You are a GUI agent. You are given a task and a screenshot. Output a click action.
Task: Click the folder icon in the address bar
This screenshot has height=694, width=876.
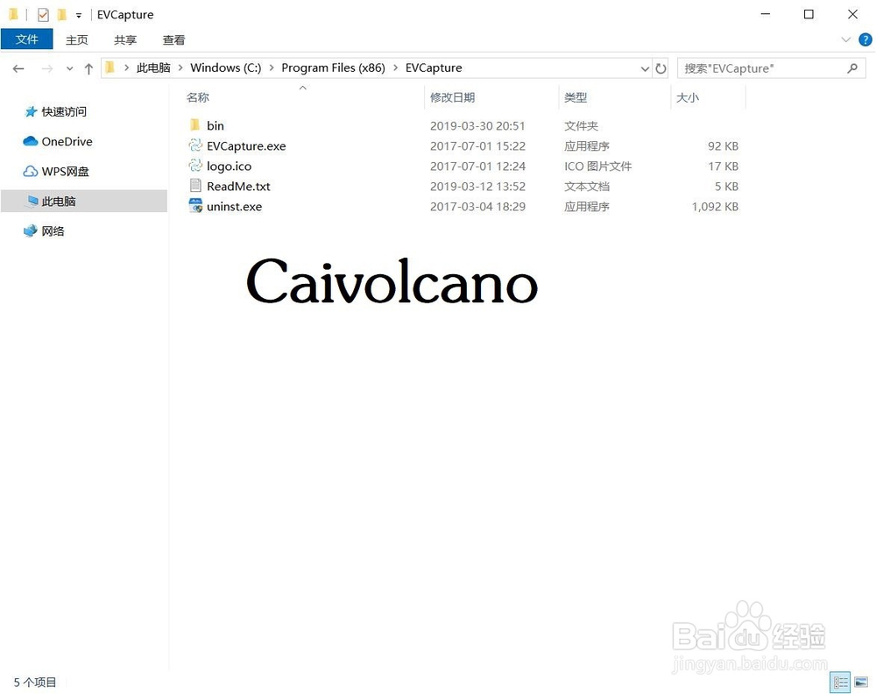point(110,67)
